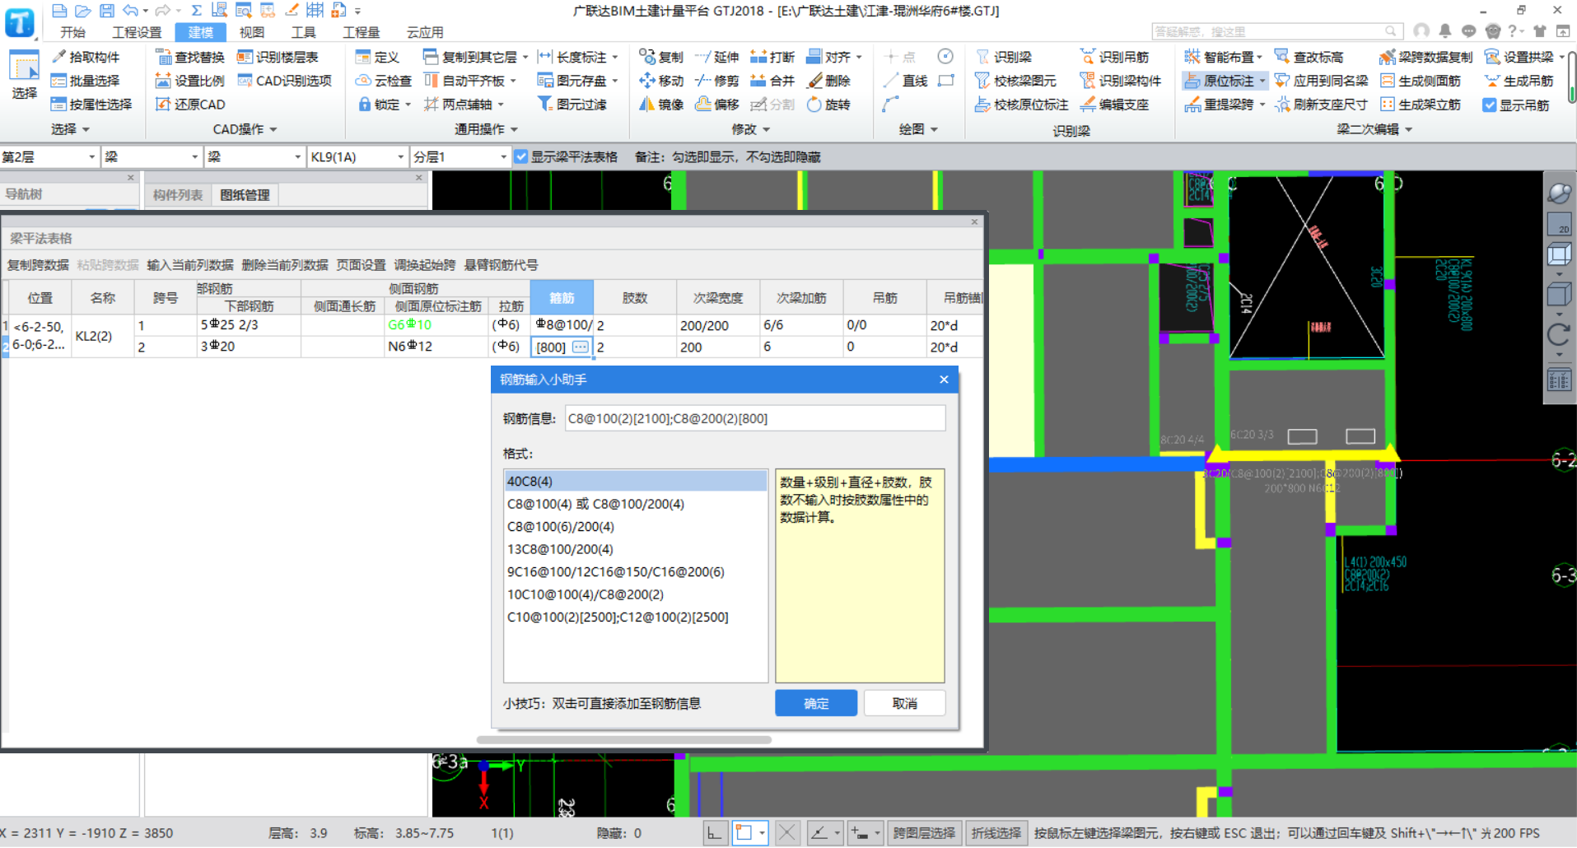Screen dimensions: 1577x848
Task: Open the 开始 ribbon tab
Action: pyautogui.click(x=72, y=32)
